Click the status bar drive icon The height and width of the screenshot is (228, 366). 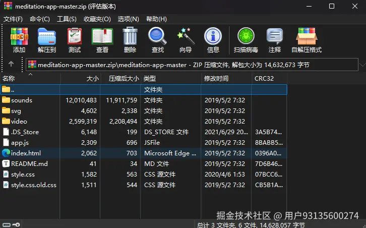(x=7, y=225)
